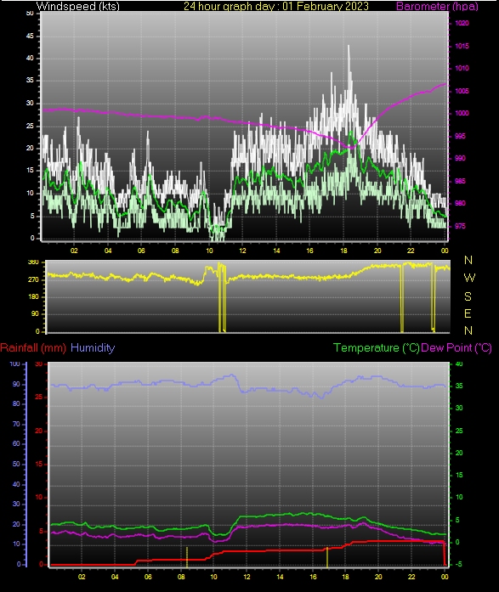Click the Dew Point (°C) legend label
Viewport: 499px width, 592px height.
456,347
